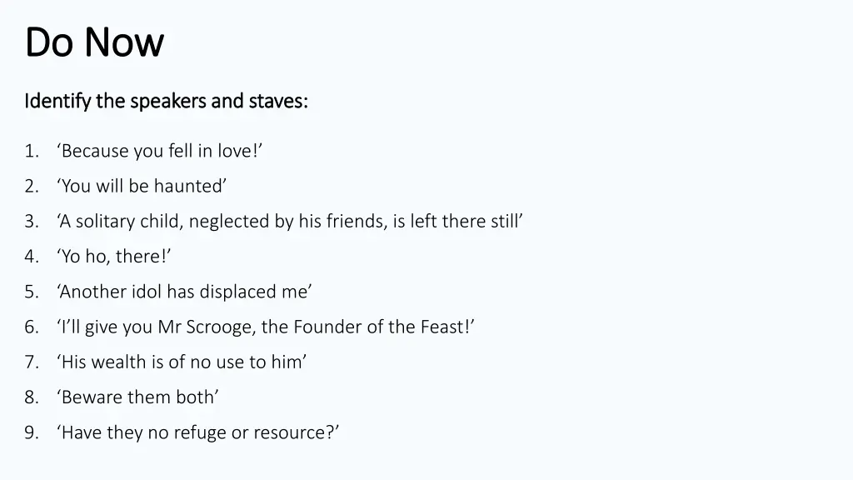
Task: Click list number 8 beside 'Beware them both'
Action: tap(32, 397)
